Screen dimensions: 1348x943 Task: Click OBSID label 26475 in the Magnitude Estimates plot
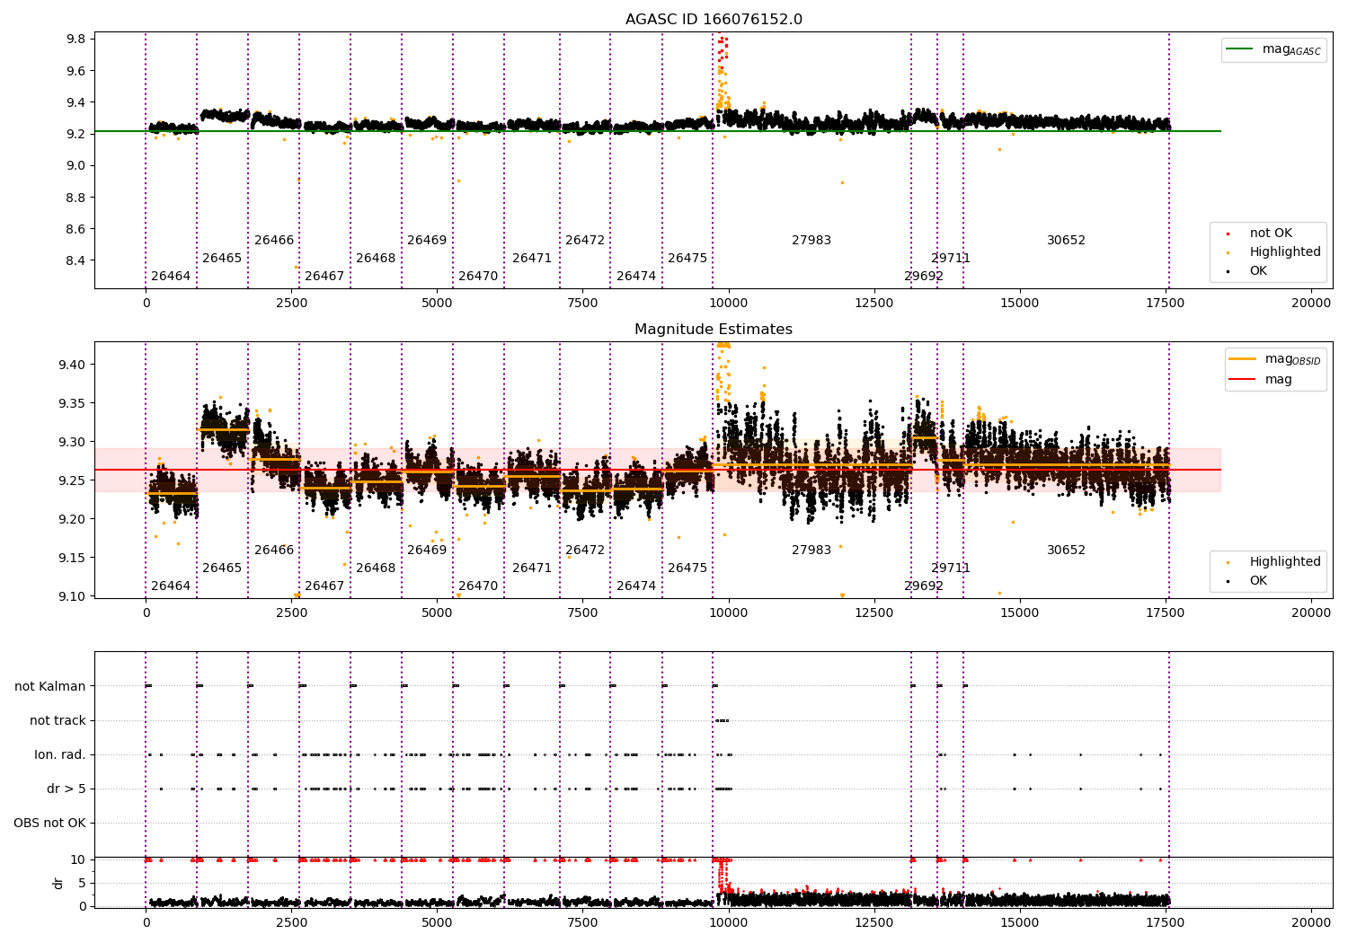pyautogui.click(x=687, y=568)
